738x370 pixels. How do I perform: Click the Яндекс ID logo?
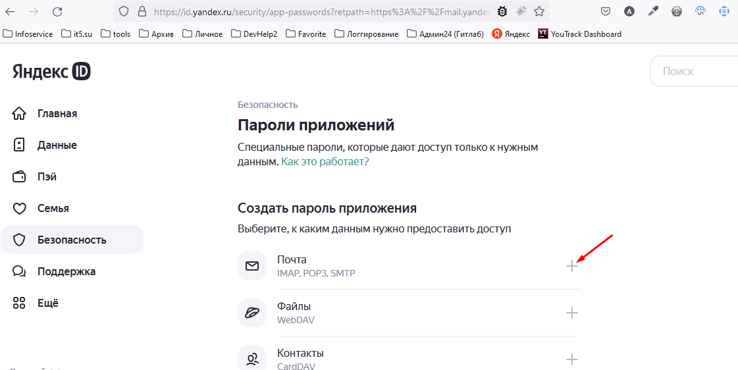51,72
